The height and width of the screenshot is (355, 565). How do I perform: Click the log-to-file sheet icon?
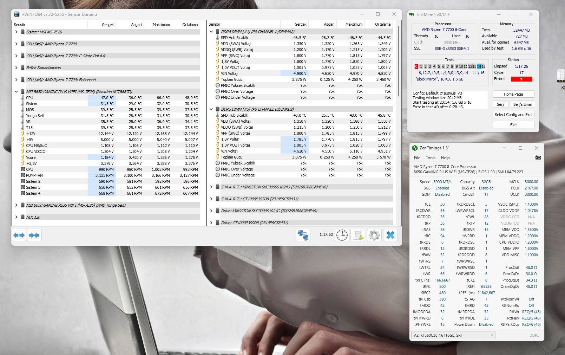(x=358, y=235)
